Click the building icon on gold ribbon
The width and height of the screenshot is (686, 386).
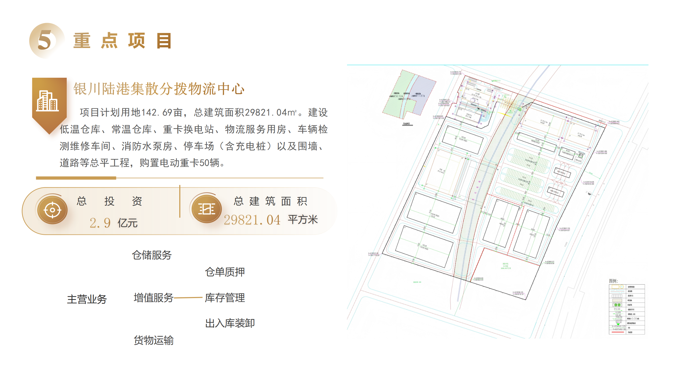47,101
